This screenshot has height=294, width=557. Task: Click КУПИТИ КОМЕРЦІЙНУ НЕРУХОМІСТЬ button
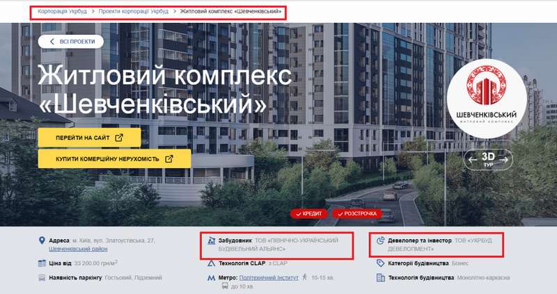click(x=114, y=159)
